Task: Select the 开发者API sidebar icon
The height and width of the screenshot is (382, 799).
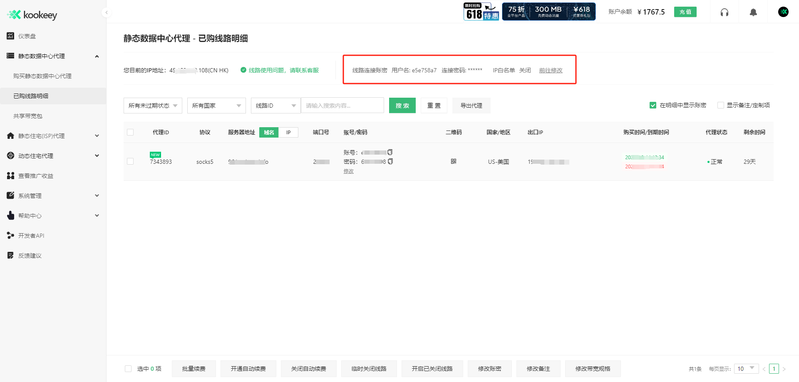Action: [x=10, y=235]
